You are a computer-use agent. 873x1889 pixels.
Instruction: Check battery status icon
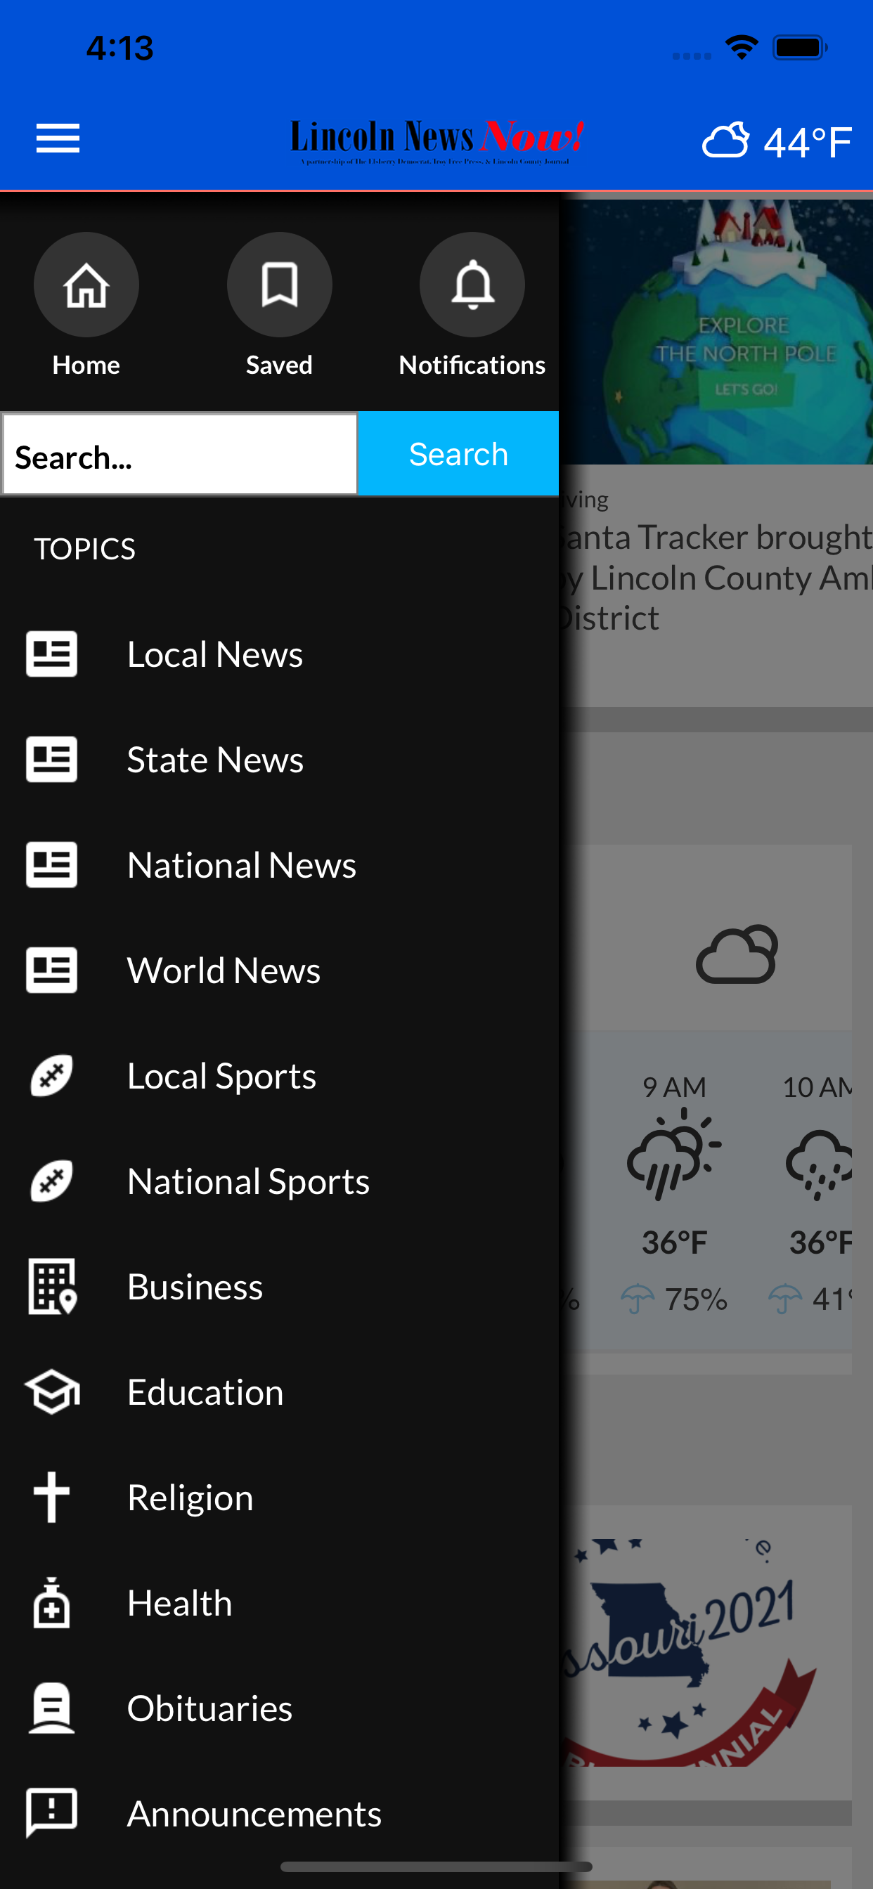[x=800, y=48]
